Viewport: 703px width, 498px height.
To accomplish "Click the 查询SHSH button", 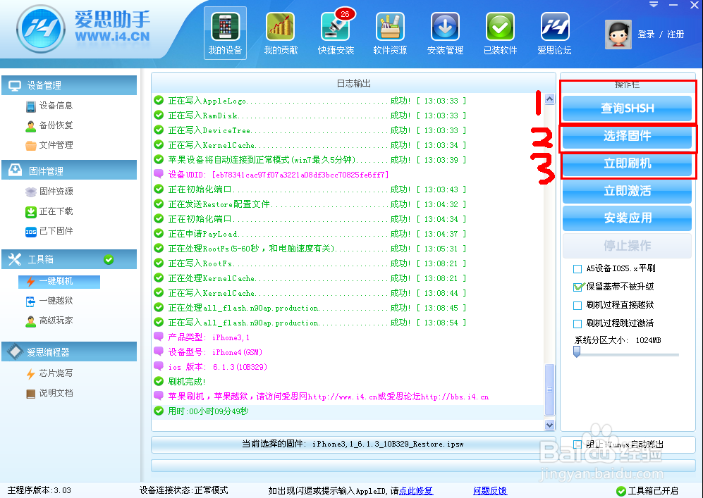I will point(626,108).
